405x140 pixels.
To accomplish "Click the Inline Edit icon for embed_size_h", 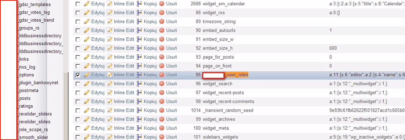I will click(110, 48).
